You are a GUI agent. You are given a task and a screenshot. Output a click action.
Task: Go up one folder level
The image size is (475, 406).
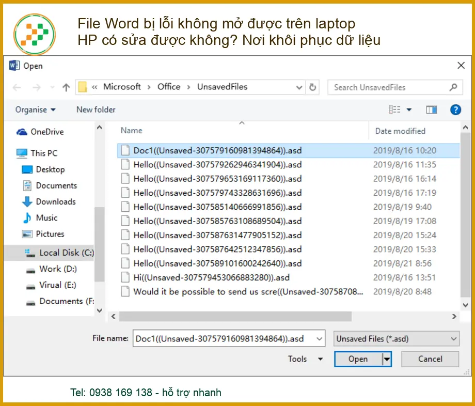pyautogui.click(x=66, y=88)
